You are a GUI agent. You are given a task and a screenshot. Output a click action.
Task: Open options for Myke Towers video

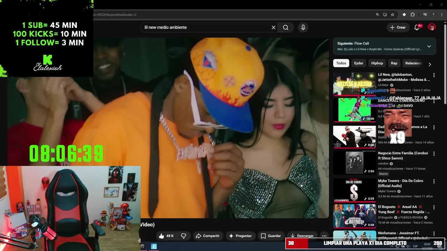[434, 181]
